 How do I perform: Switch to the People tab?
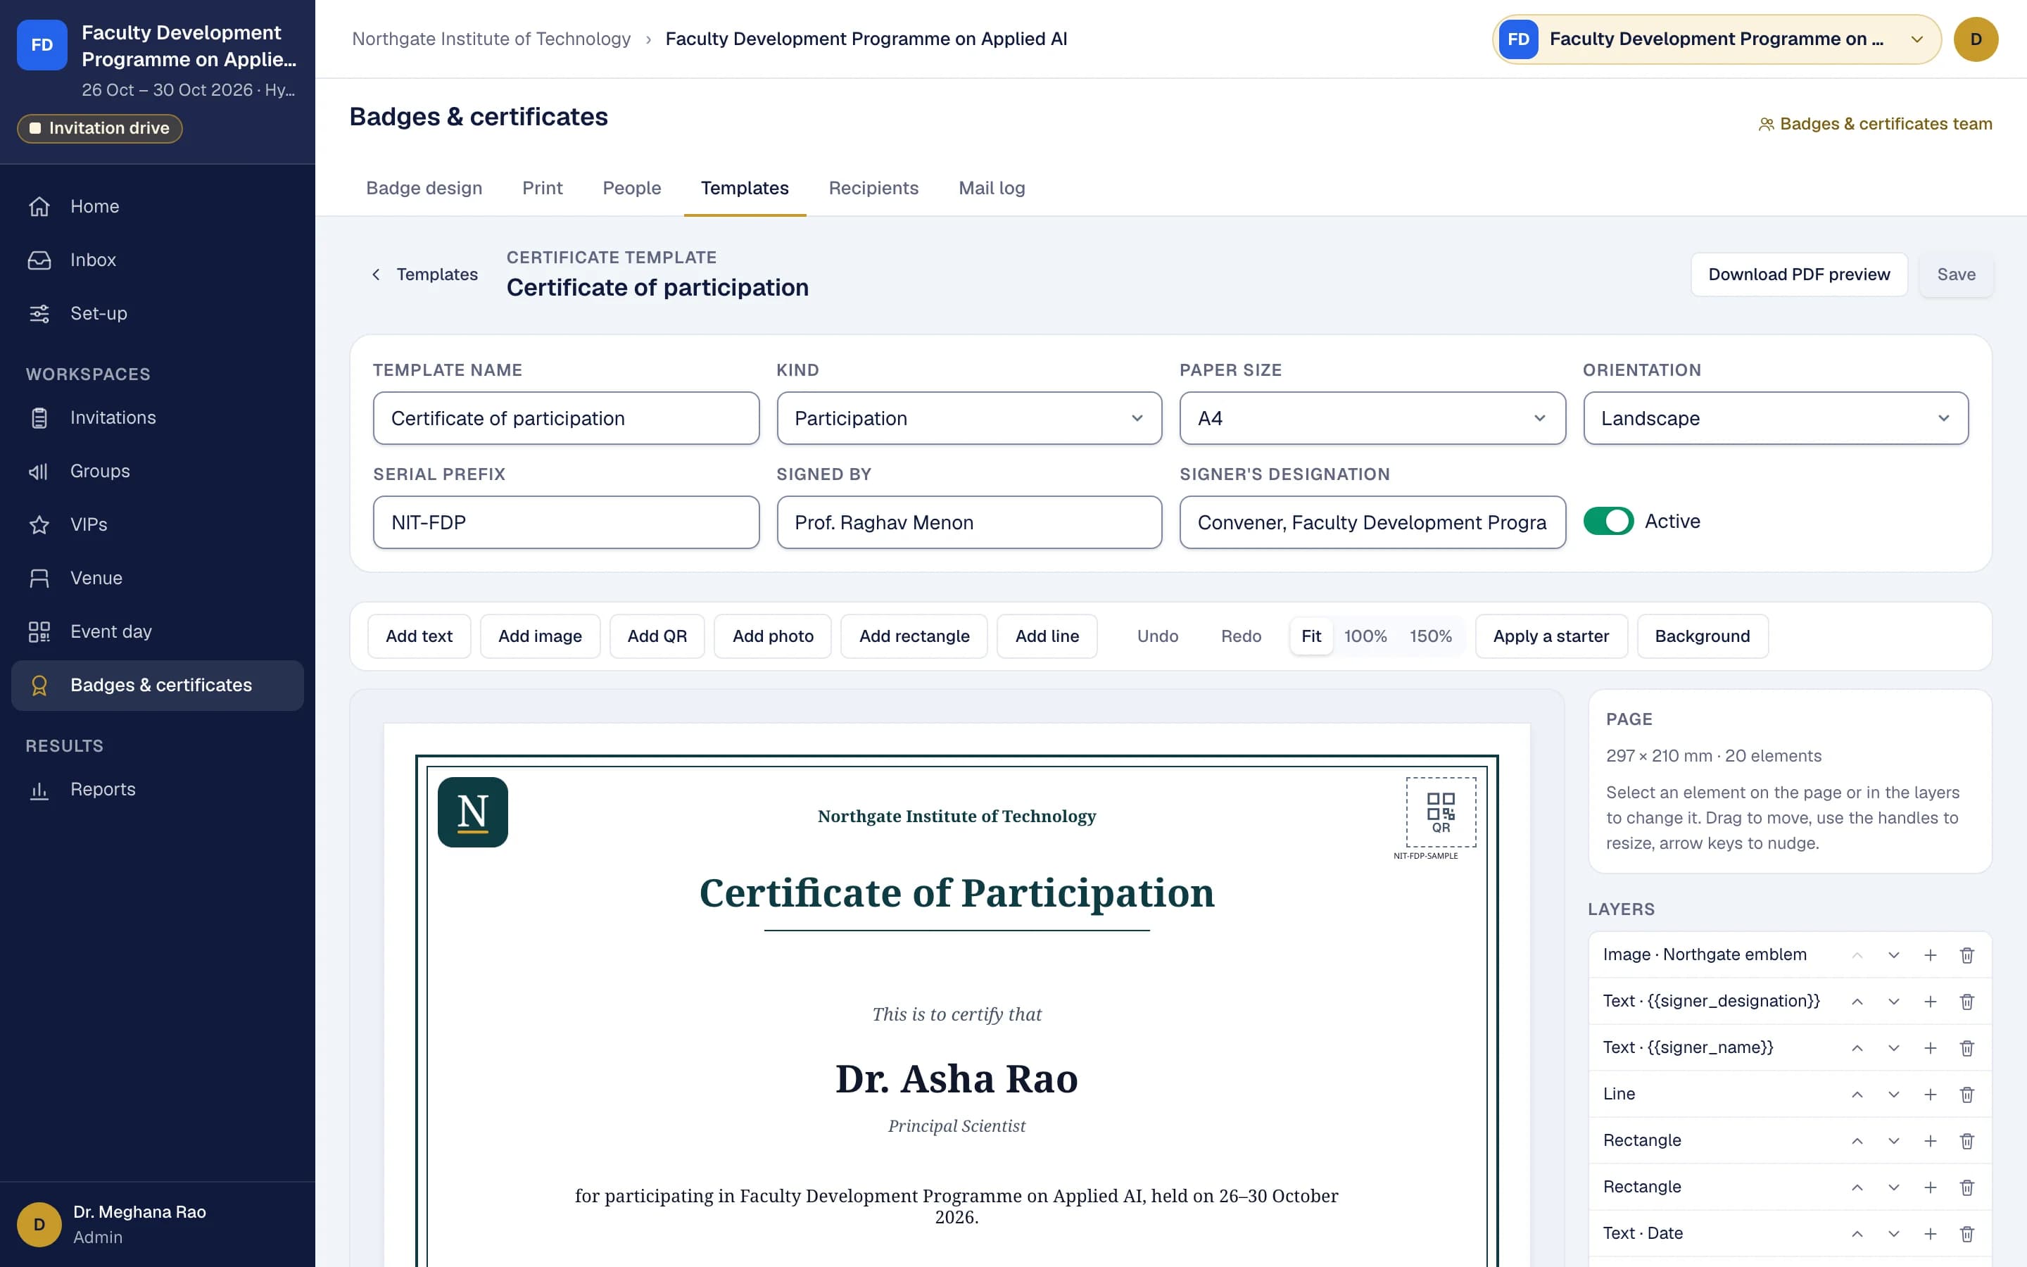631,188
